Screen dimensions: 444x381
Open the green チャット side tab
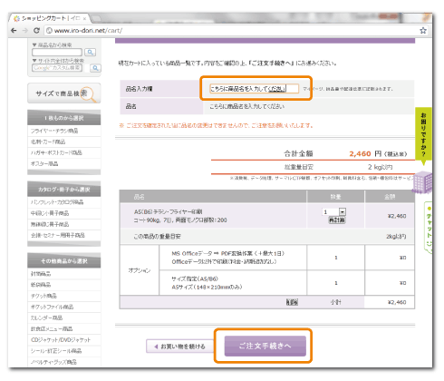[429, 229]
